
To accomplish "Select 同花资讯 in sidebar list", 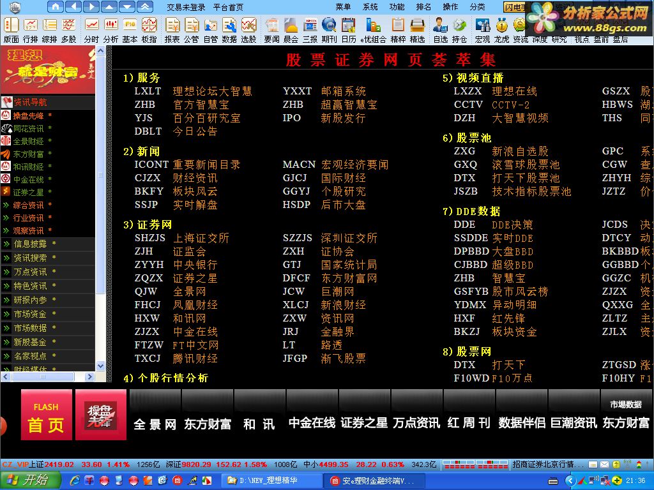I will click(28, 128).
